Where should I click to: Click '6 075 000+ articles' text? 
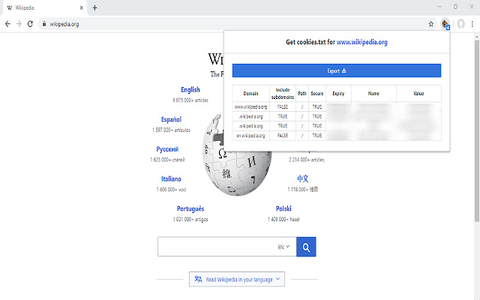click(190, 100)
